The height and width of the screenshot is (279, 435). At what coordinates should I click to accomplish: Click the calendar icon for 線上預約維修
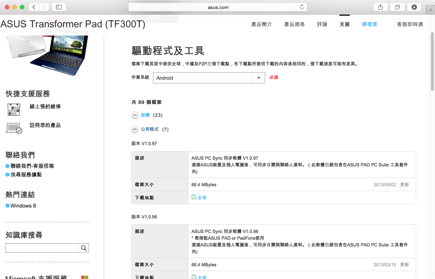click(x=14, y=109)
